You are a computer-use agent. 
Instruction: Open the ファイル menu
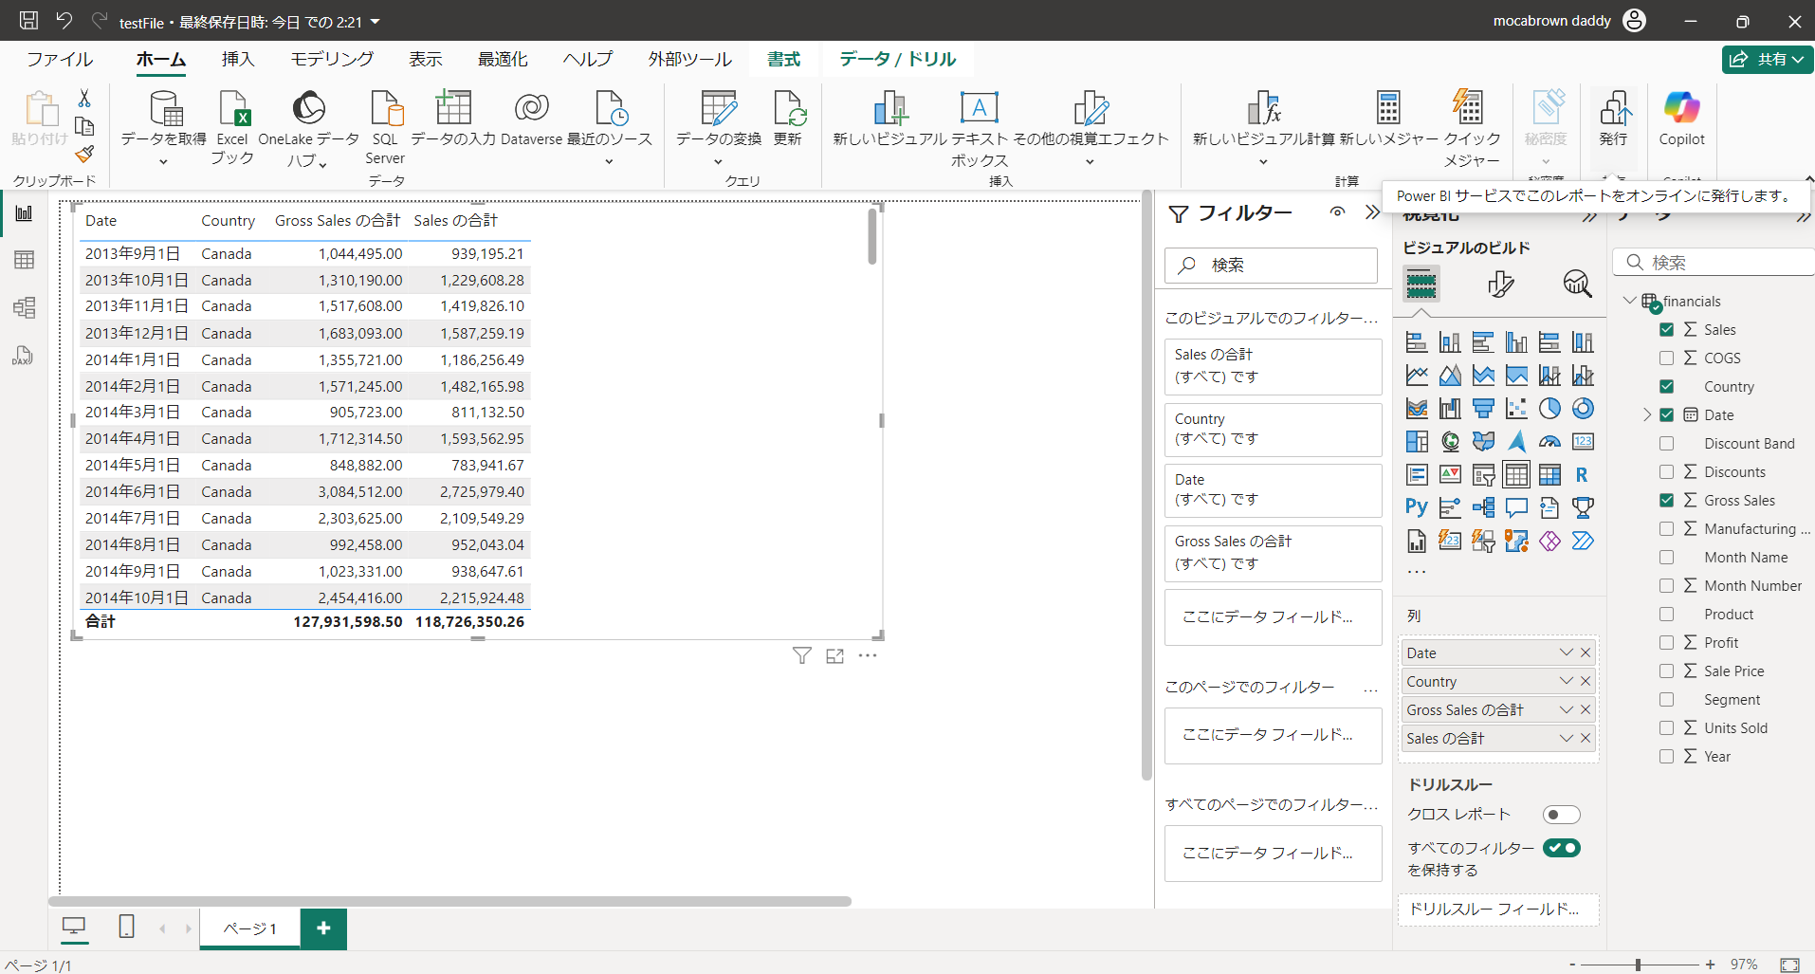point(60,59)
